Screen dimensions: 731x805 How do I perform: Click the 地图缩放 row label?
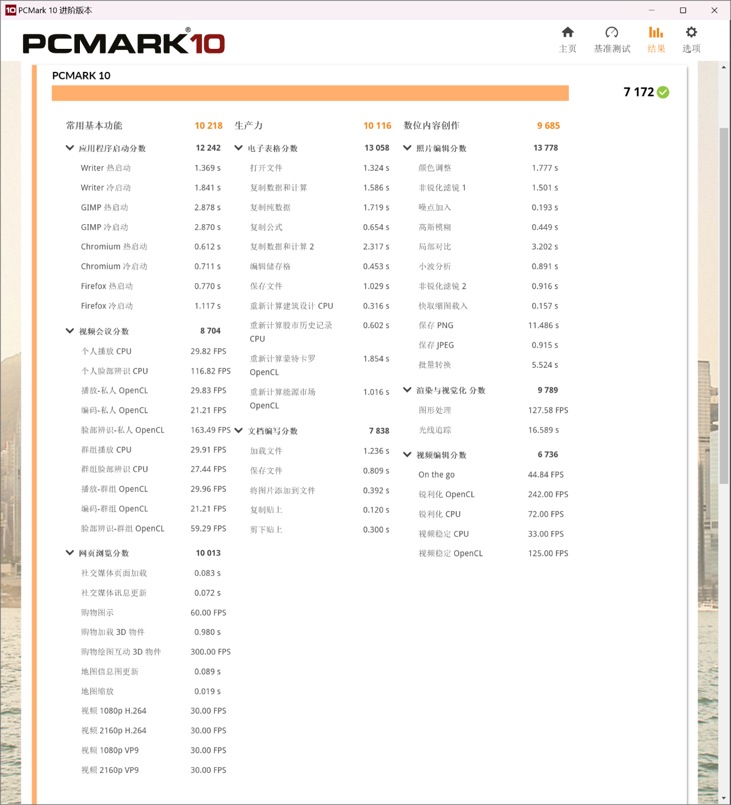coord(97,691)
